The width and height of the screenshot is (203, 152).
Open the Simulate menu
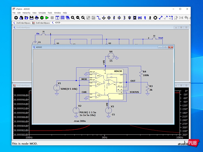coord(42,13)
